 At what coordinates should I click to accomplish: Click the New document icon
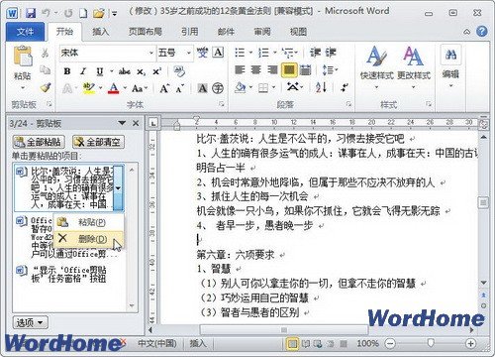[x=83, y=13]
